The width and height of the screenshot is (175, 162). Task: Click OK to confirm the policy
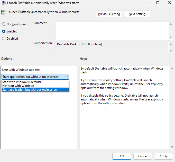pyautogui.click(x=122, y=156)
